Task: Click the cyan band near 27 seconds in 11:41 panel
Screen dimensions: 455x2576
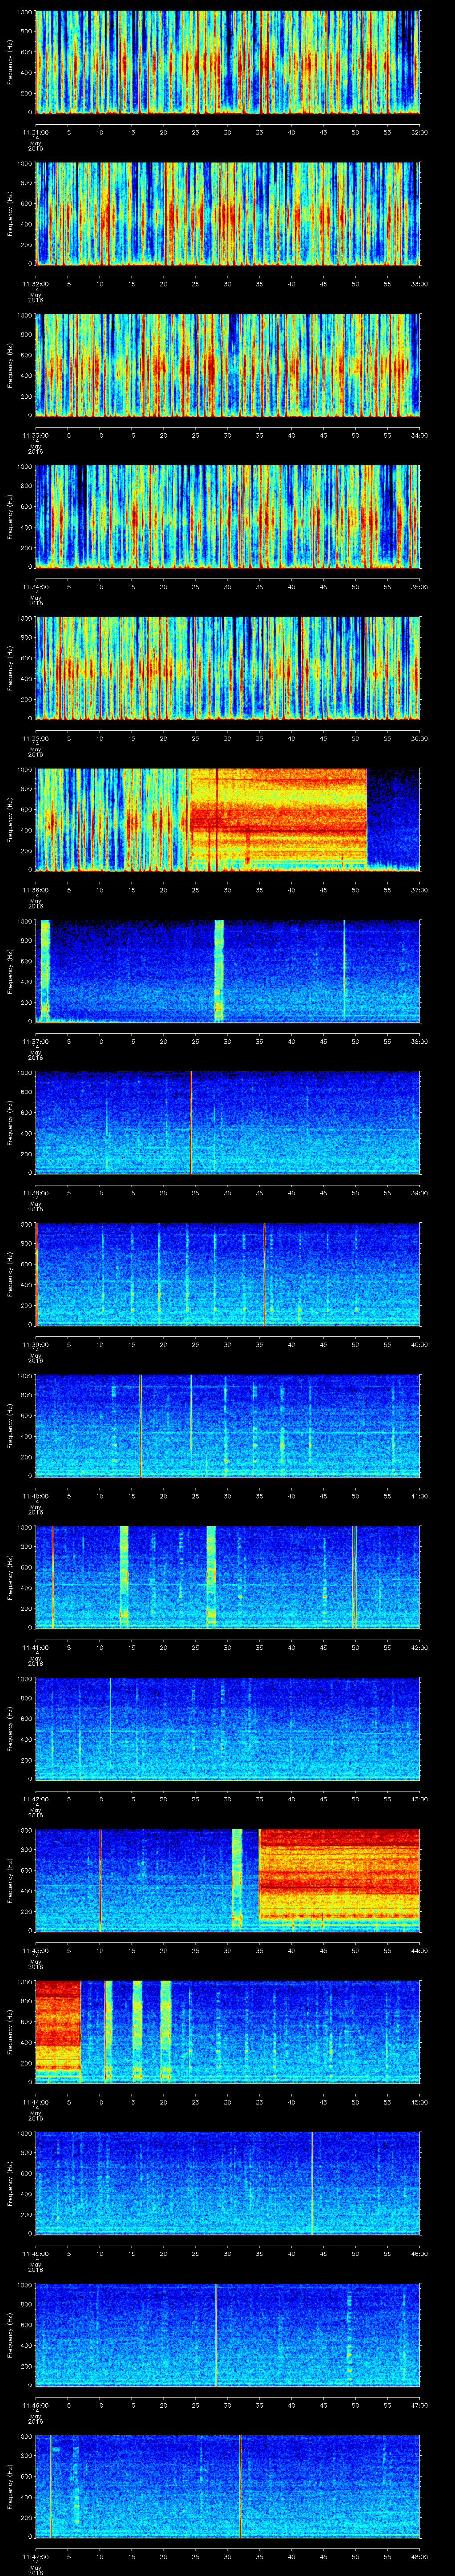Action: coord(211,1577)
